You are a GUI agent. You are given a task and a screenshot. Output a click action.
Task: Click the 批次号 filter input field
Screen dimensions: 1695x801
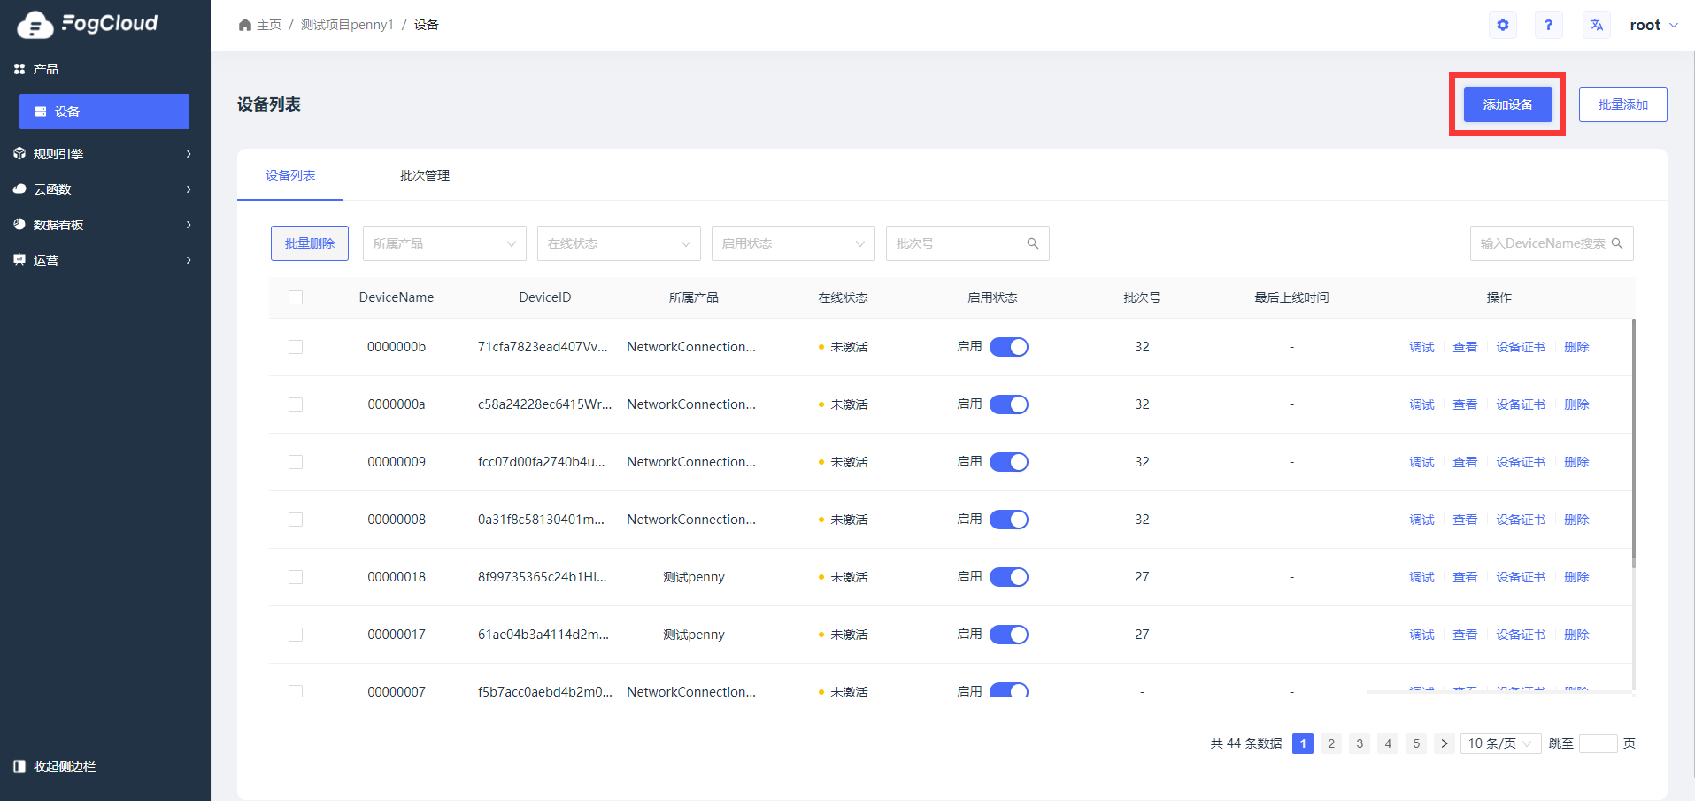click(967, 243)
